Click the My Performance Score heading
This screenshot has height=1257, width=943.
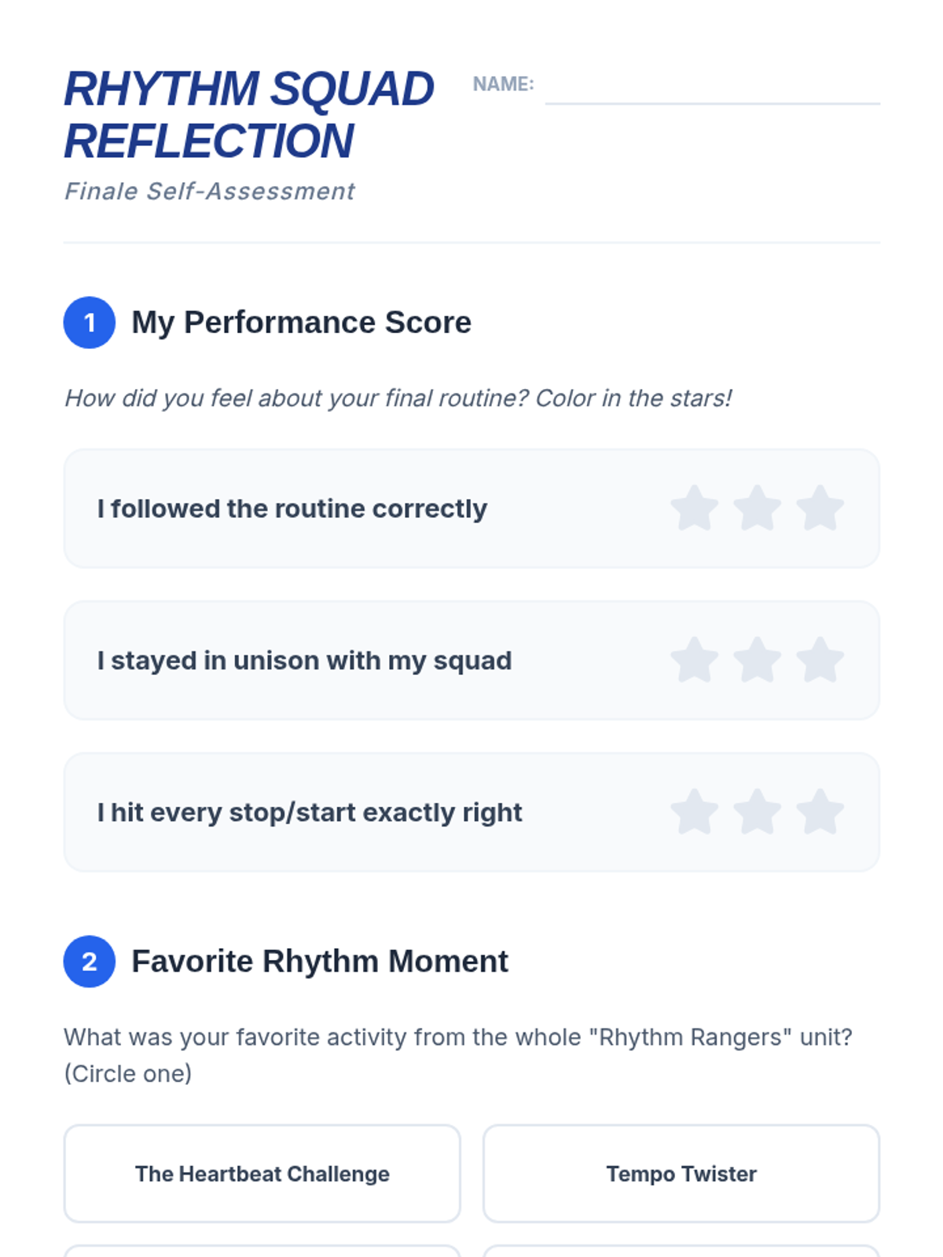301,322
